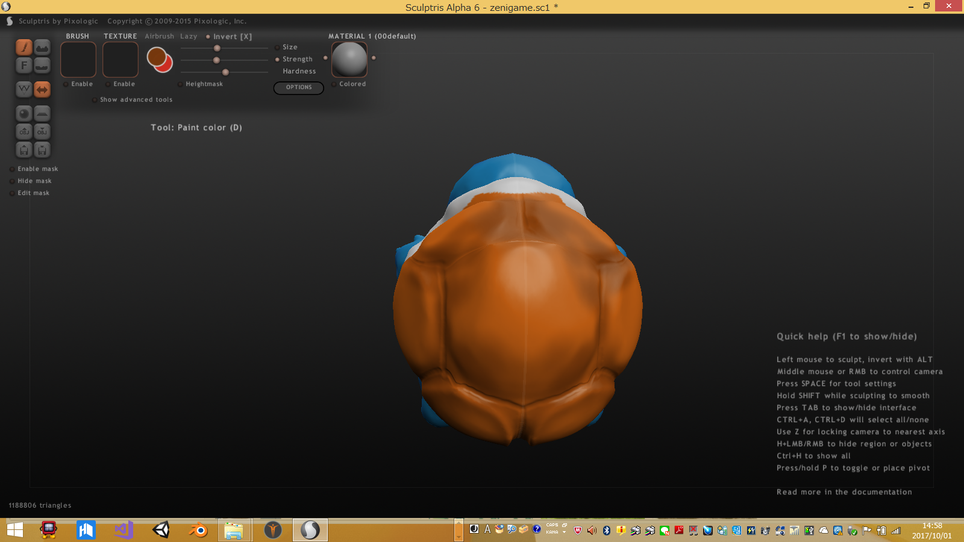The height and width of the screenshot is (542, 964).
Task: Open the BRUSH alpha image slot
Action: 78,60
